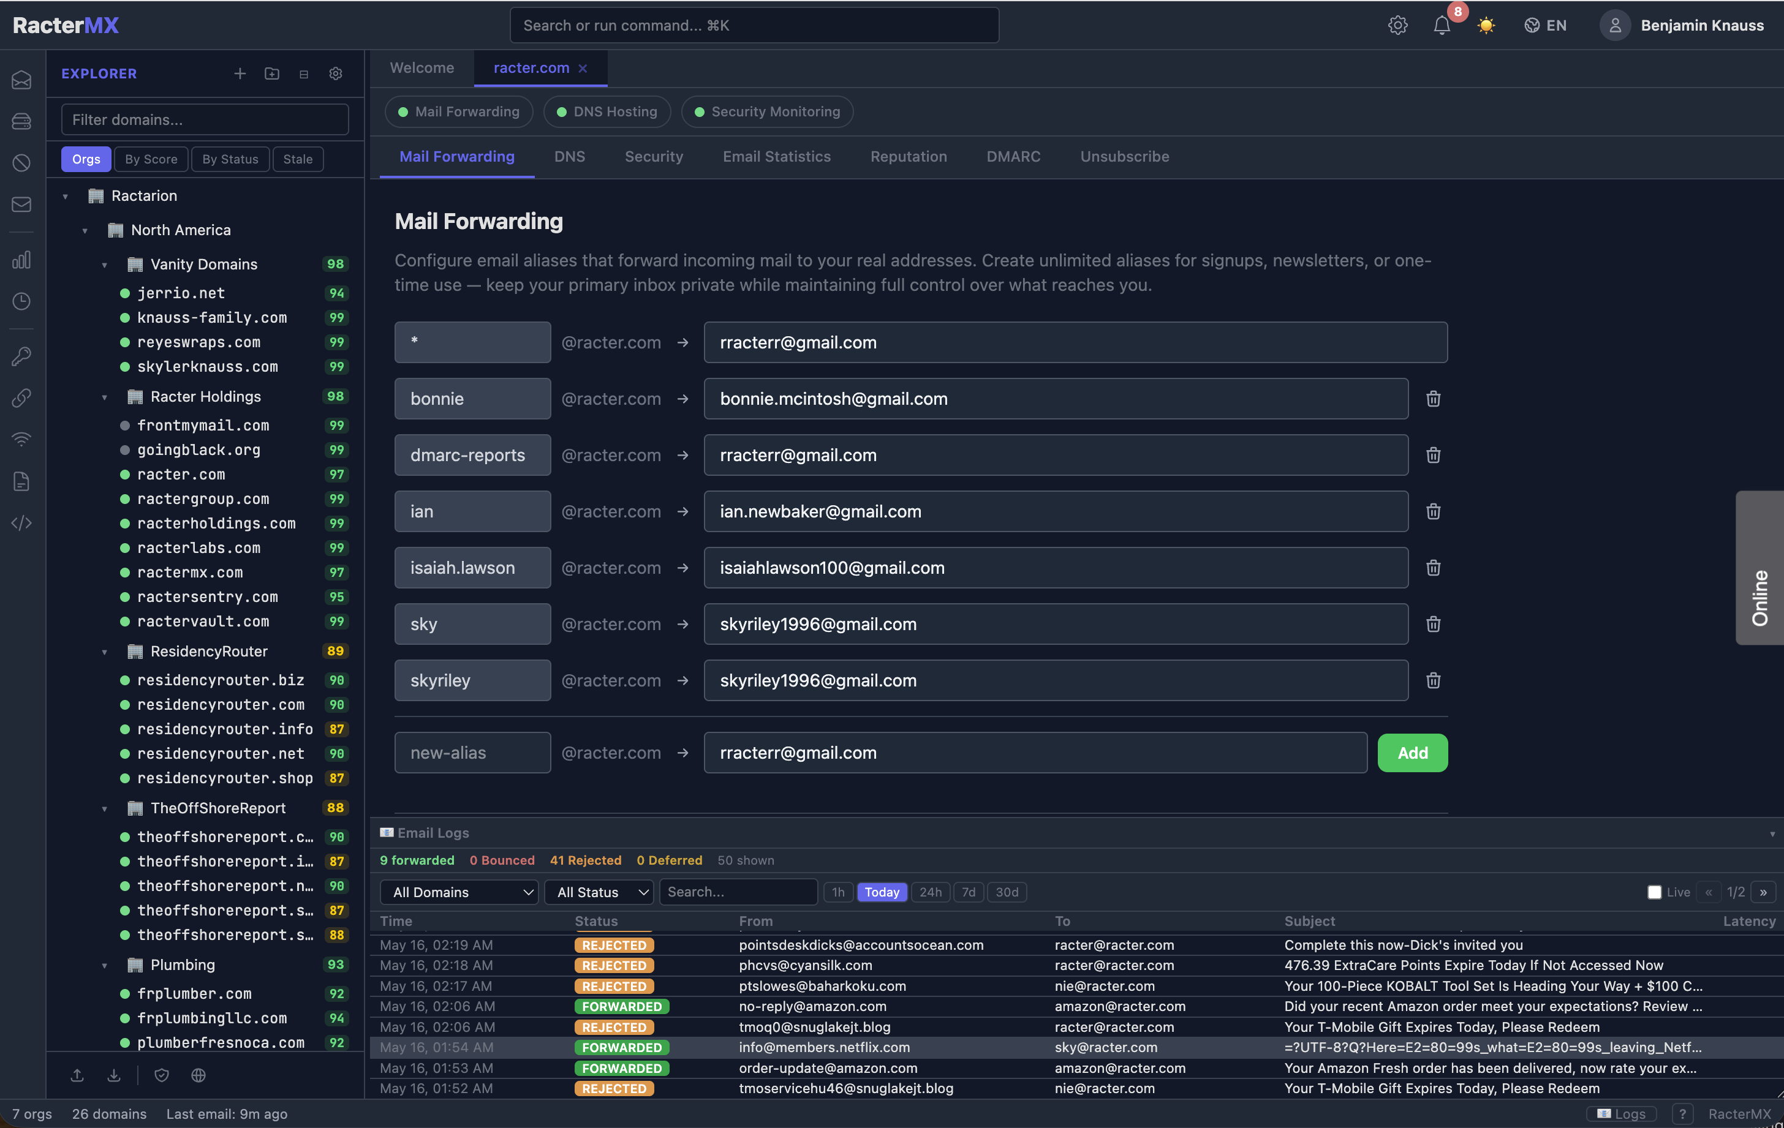Collapse the North America tree node

85,230
